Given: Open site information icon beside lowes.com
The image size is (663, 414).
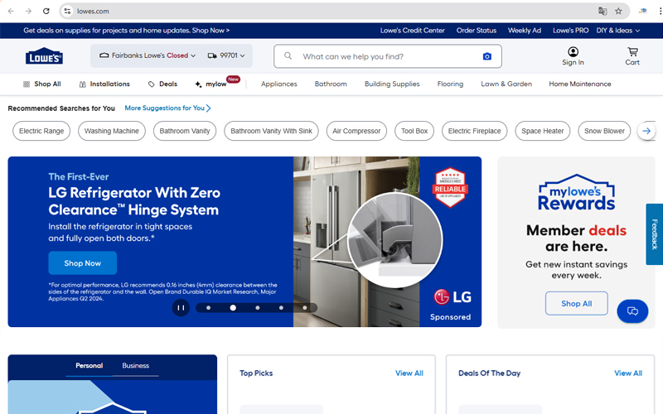Looking at the screenshot, I should [x=67, y=11].
